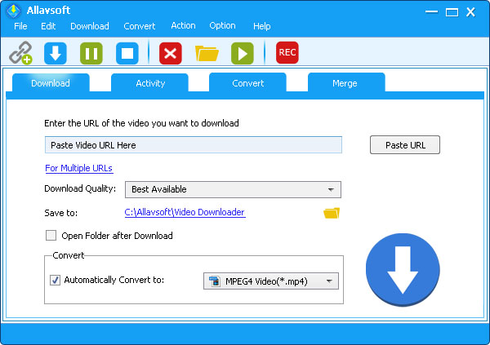Start screen recording with REC icon
The width and height of the screenshot is (490, 345).
click(x=287, y=53)
